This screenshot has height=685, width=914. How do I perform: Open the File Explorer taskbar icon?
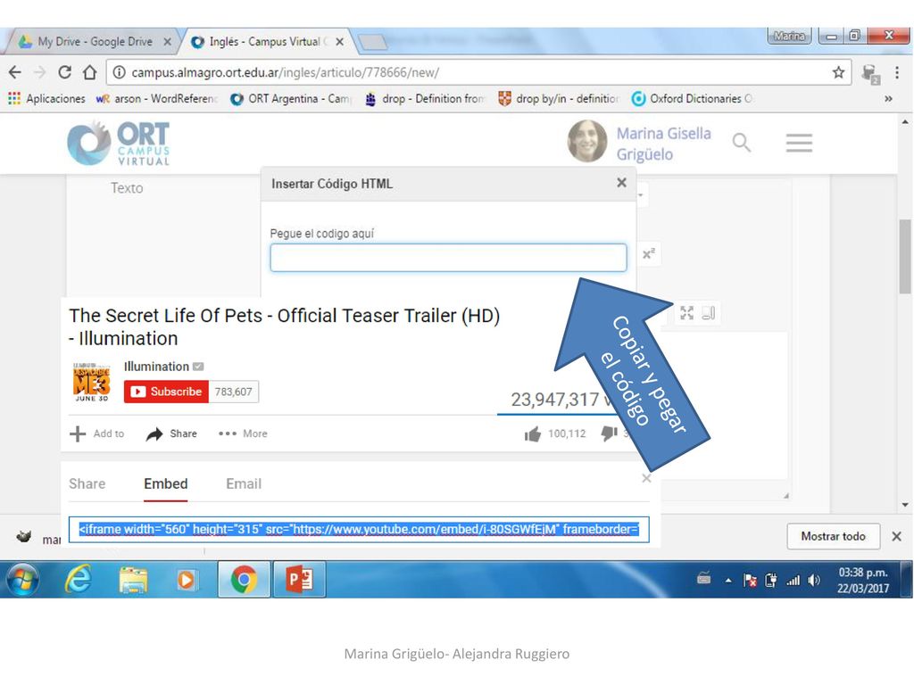click(x=133, y=580)
